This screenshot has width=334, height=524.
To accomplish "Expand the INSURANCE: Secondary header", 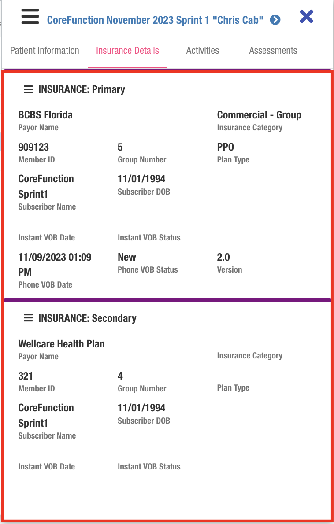I will [87, 318].
